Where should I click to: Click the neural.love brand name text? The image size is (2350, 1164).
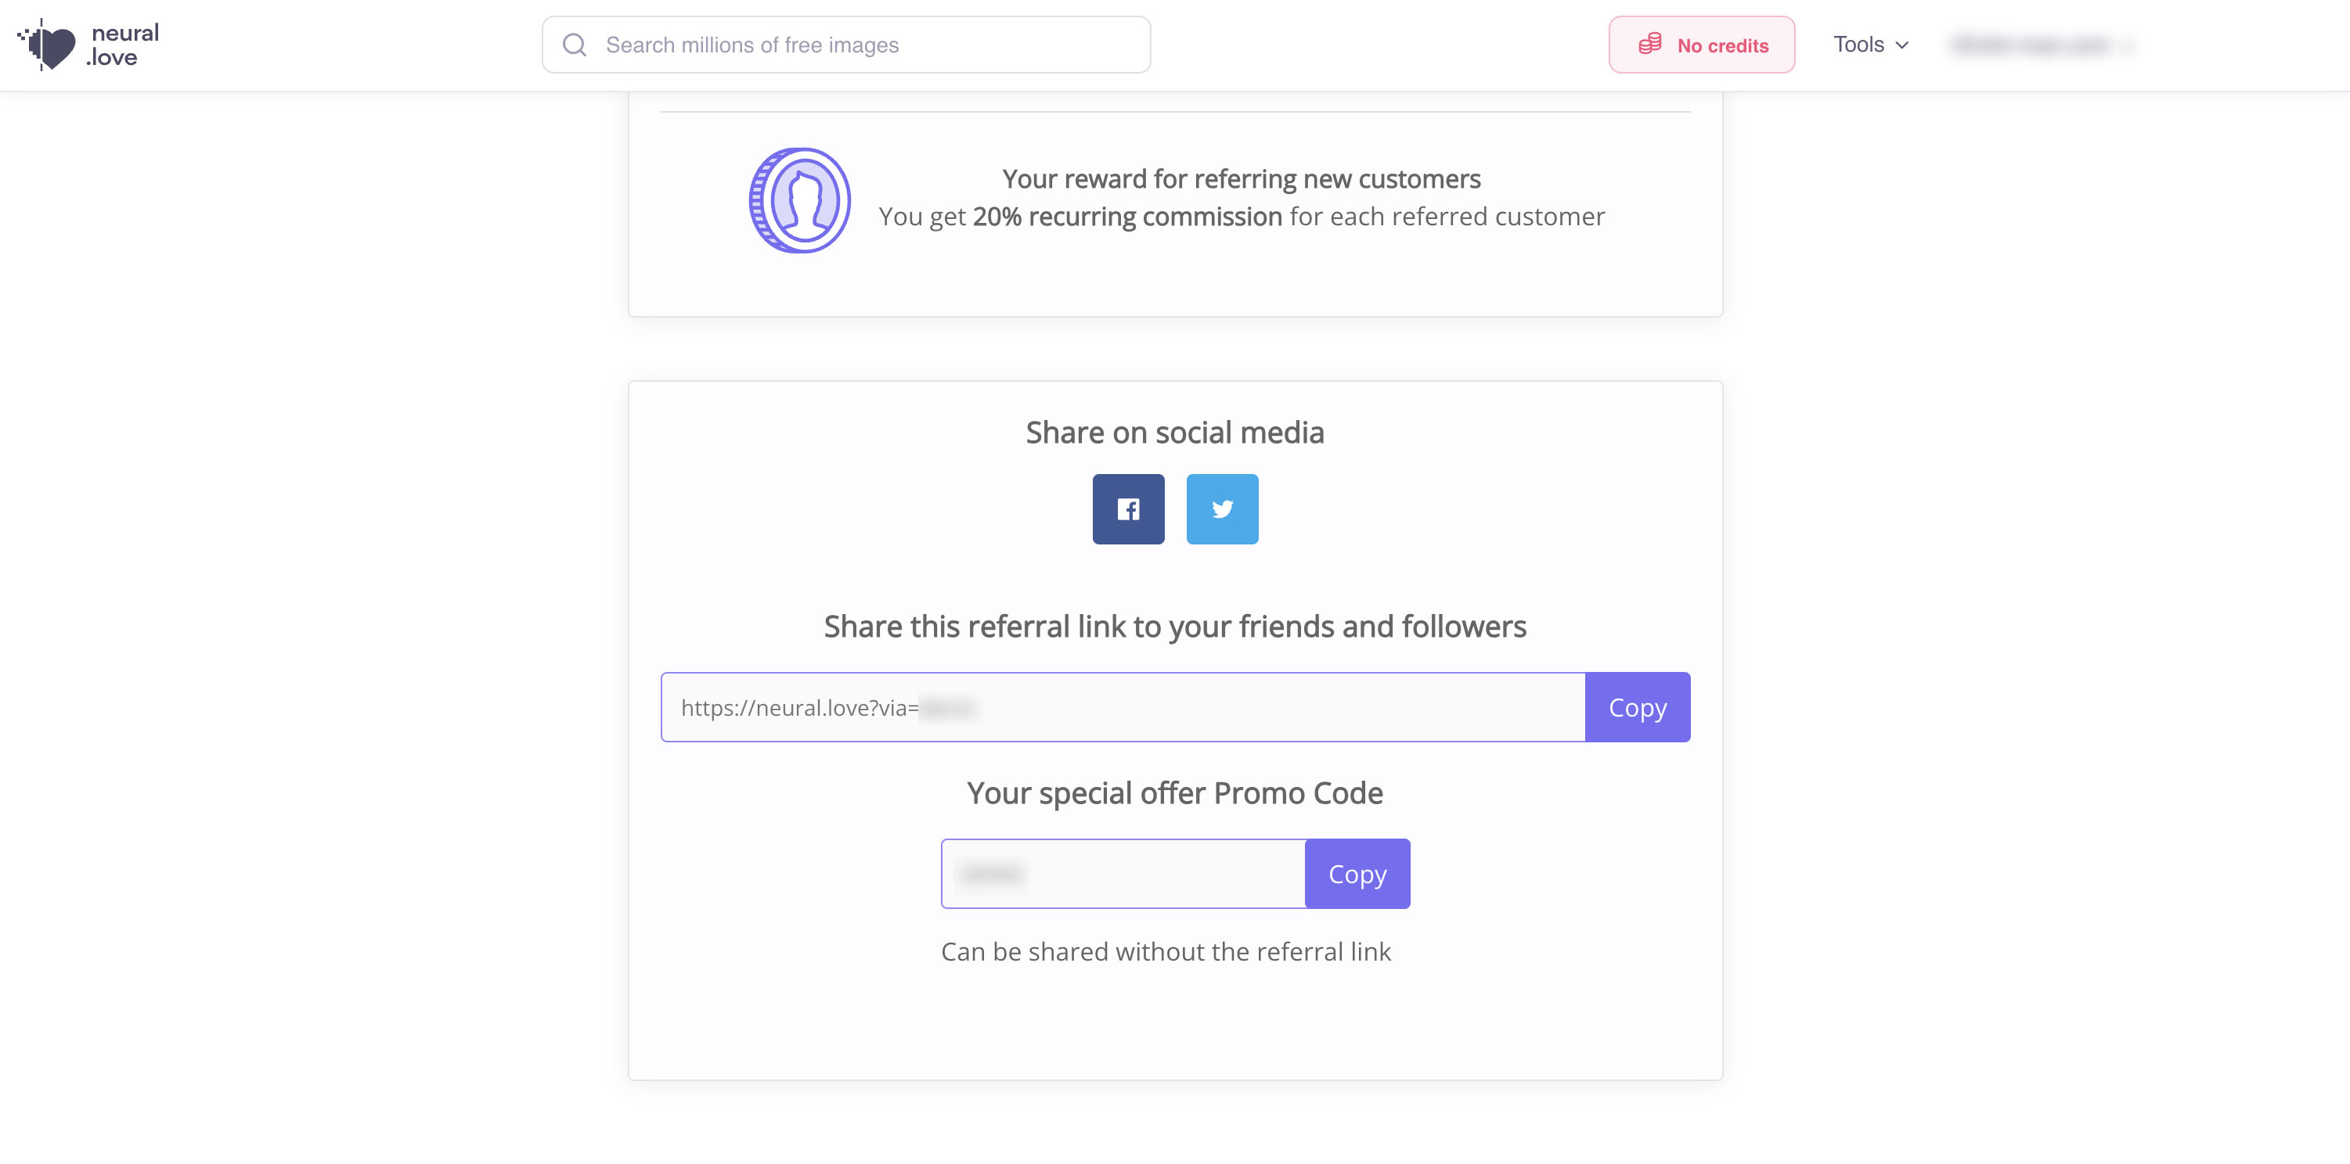click(124, 45)
